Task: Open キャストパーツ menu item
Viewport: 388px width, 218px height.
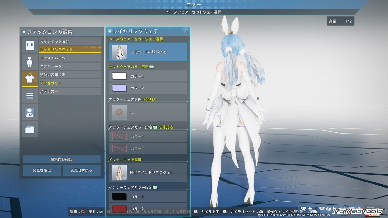Action: coord(70,58)
